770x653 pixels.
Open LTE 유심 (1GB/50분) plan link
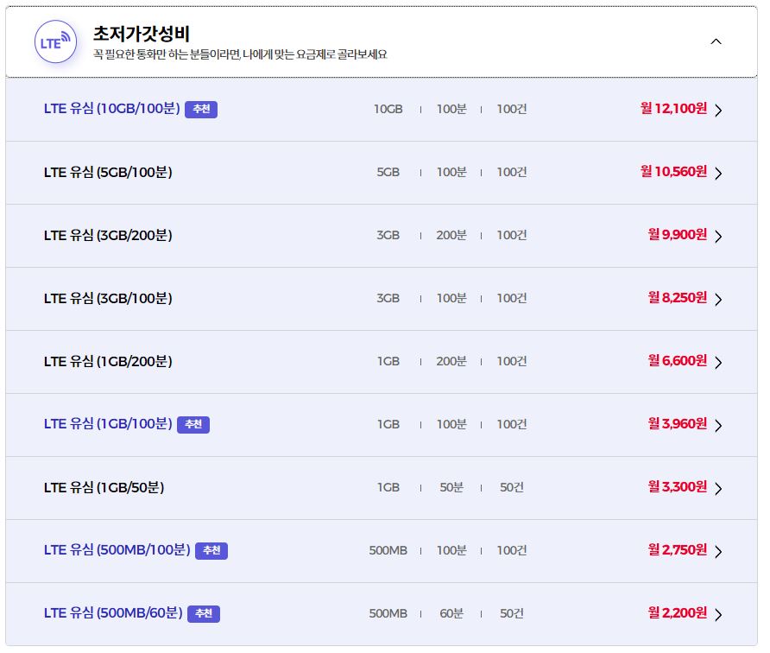point(104,487)
